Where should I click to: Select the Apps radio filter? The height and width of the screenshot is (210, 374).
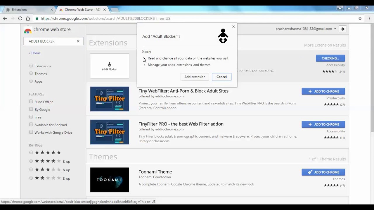(x=31, y=81)
